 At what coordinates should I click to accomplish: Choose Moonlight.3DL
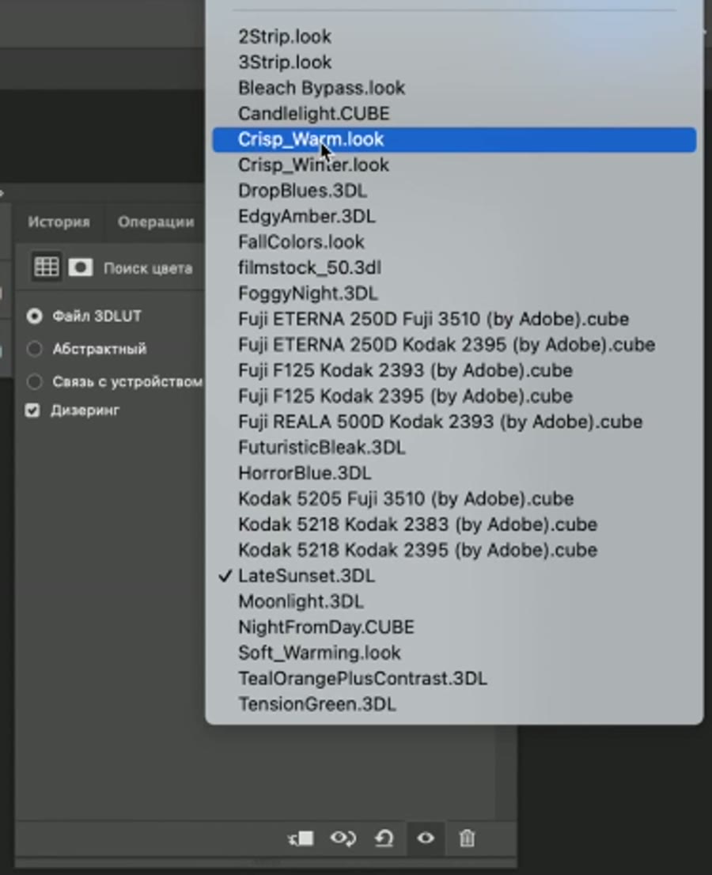pyautogui.click(x=454, y=601)
